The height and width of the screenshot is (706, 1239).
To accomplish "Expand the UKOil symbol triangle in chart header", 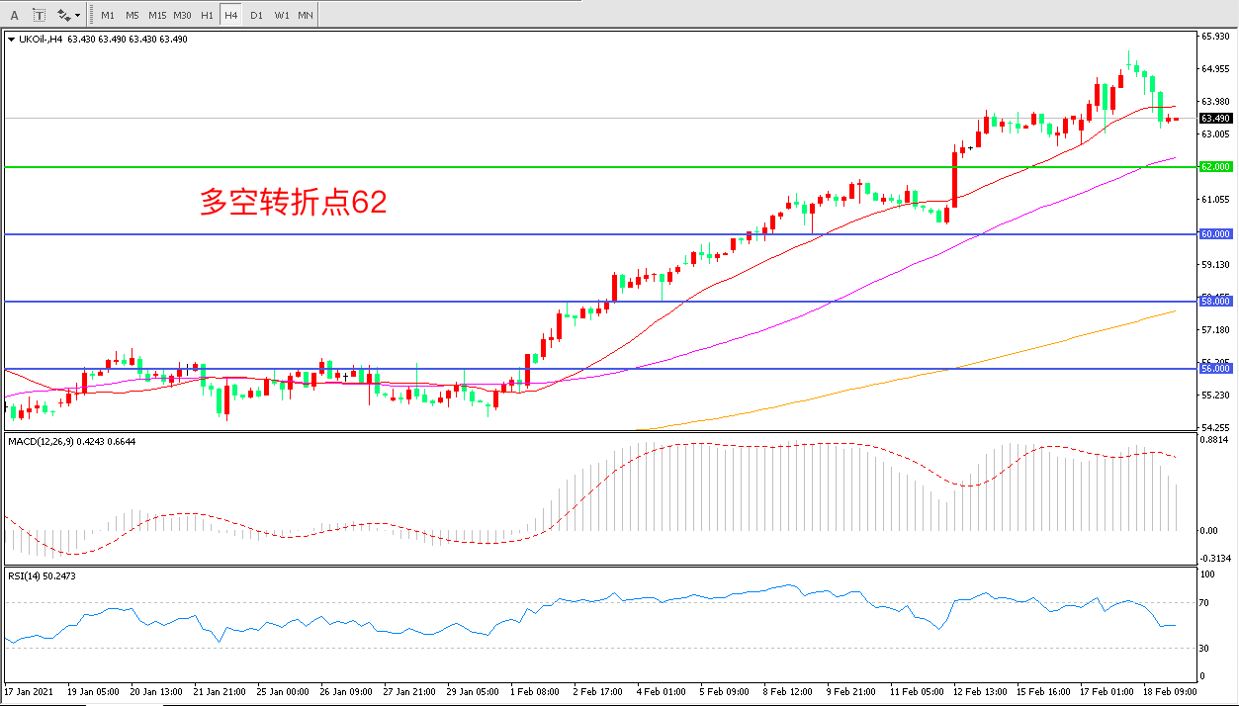I will pyautogui.click(x=11, y=40).
